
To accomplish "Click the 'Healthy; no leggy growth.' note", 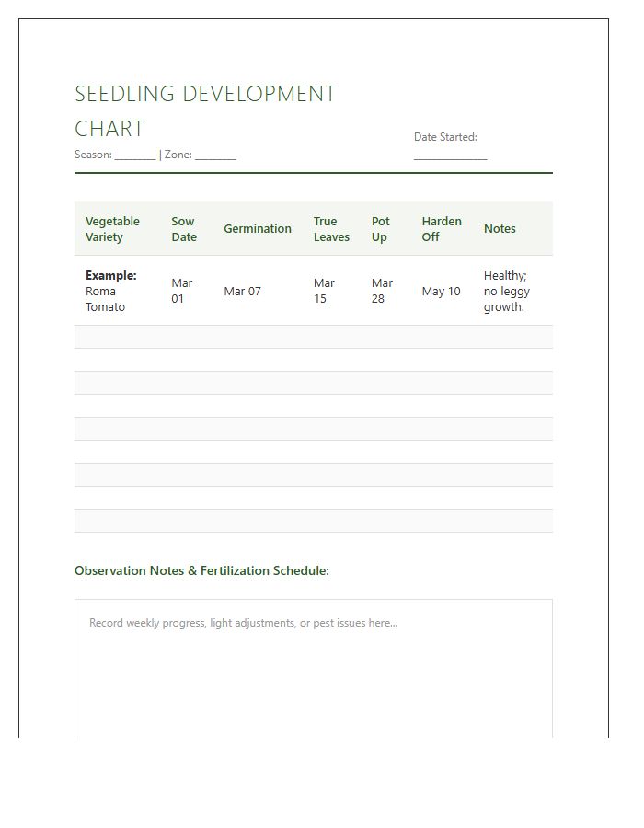I will [506, 291].
